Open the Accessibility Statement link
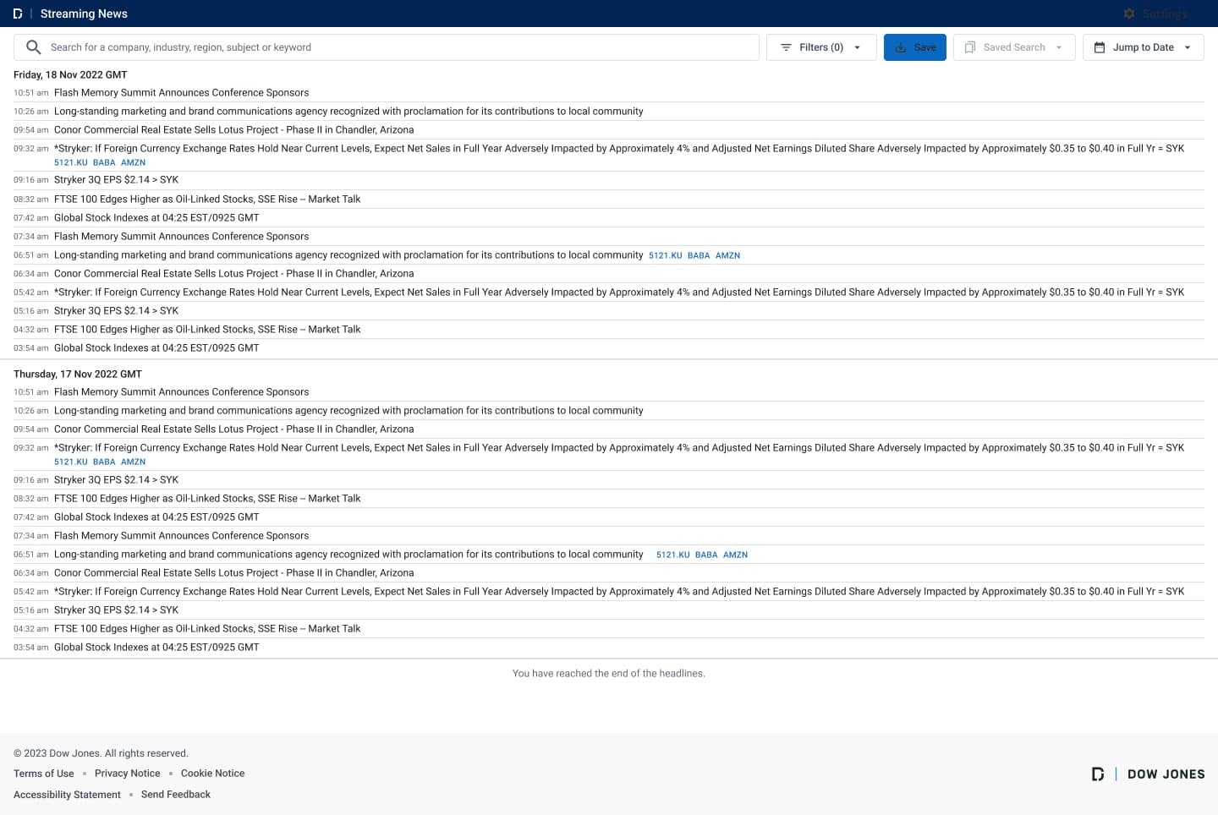This screenshot has width=1218, height=815. 68,795
